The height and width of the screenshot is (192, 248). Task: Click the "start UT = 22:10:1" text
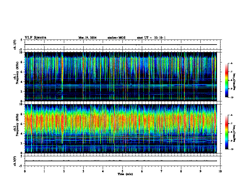point(151,38)
